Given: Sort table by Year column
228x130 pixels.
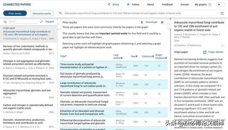Looking at the screenshot, I should [x=134, y=56].
